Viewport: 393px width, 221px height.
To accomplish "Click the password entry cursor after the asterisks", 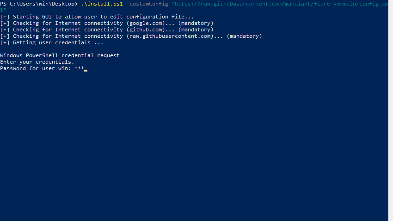I will [86, 70].
